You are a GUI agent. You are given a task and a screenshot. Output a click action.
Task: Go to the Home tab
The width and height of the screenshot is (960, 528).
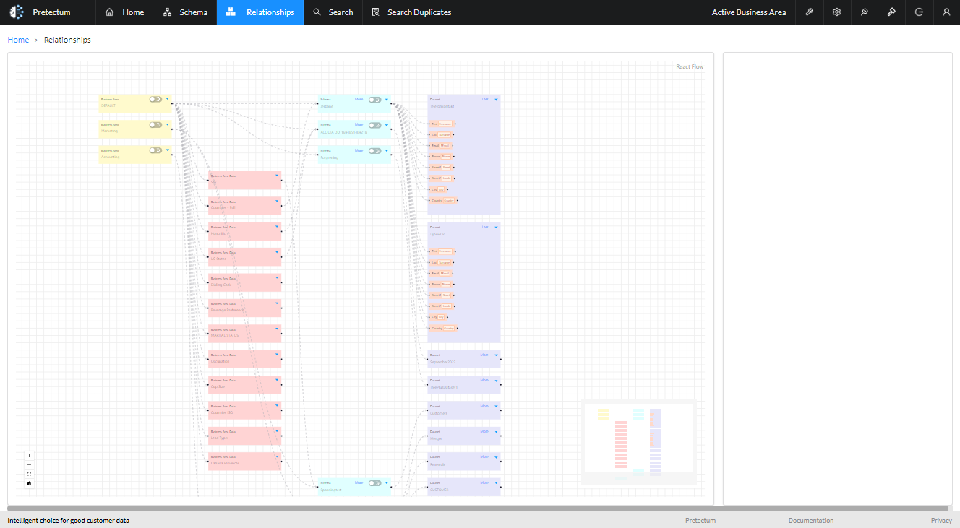pyautogui.click(x=124, y=12)
